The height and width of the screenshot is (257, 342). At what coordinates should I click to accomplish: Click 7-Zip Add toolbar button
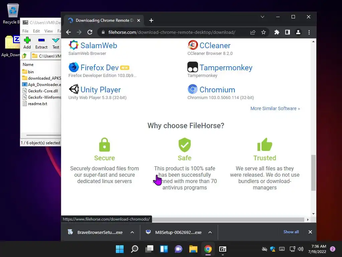click(27, 43)
